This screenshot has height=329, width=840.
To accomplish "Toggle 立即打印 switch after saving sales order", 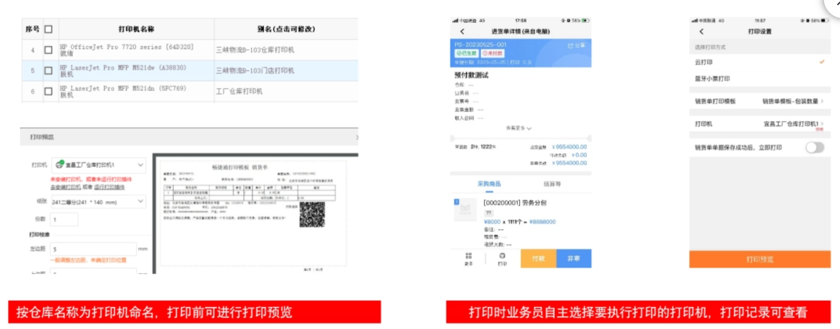I will [x=814, y=148].
